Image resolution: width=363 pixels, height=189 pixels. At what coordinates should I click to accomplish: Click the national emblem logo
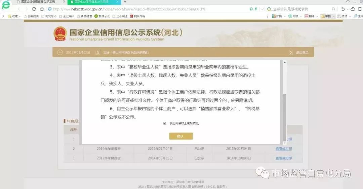60,34
